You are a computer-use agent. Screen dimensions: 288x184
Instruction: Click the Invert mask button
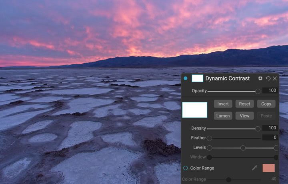pyautogui.click(x=223, y=104)
